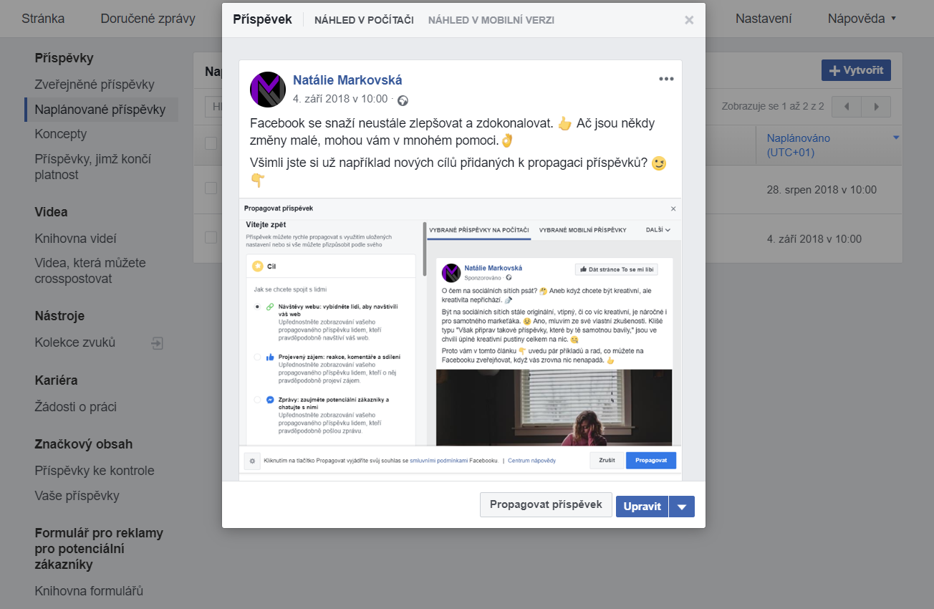This screenshot has width=934, height=609.
Task: Open dropdown arrow next to Upravit
Action: tap(682, 507)
